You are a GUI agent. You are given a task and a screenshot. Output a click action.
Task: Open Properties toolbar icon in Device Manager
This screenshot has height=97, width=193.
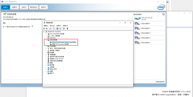[x=54, y=29]
